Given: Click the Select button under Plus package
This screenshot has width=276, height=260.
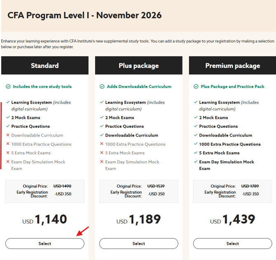Looking at the screenshot, I should (138, 244).
